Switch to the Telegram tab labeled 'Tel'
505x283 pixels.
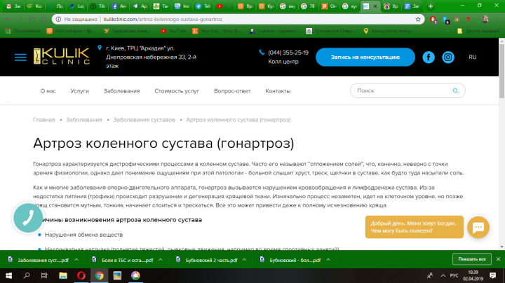pos(203,6)
